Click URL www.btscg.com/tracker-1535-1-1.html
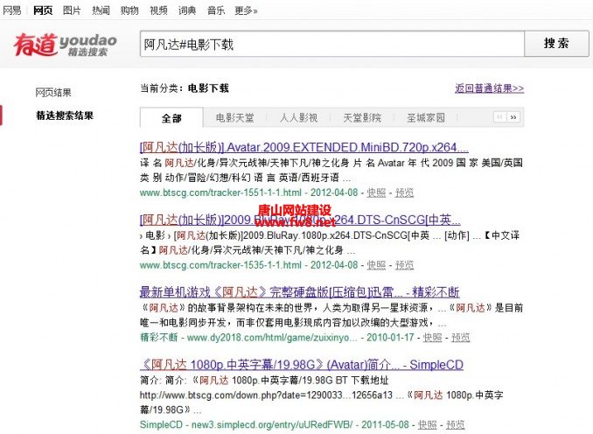593x434 pixels. coord(220,265)
